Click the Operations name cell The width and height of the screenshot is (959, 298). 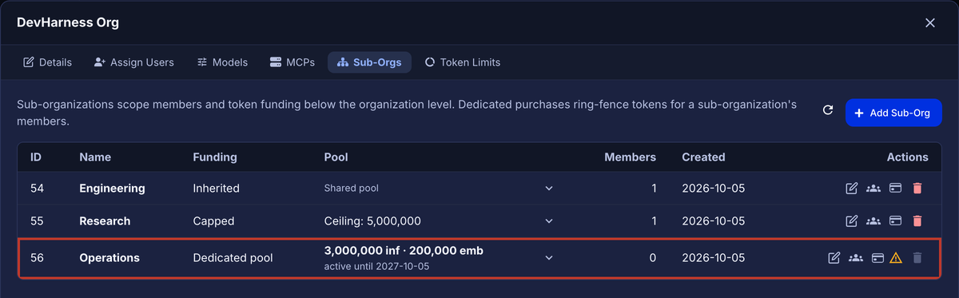(109, 257)
